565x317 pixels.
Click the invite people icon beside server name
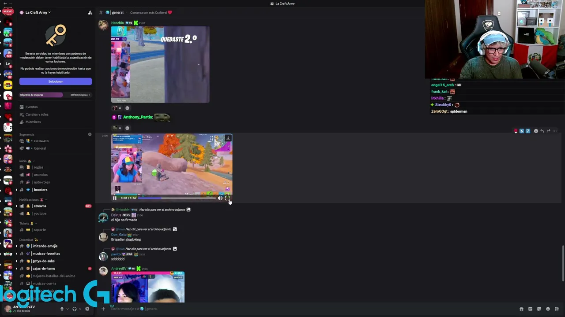click(x=90, y=13)
